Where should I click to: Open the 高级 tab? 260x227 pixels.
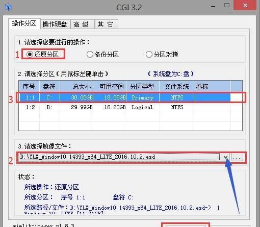pos(82,24)
